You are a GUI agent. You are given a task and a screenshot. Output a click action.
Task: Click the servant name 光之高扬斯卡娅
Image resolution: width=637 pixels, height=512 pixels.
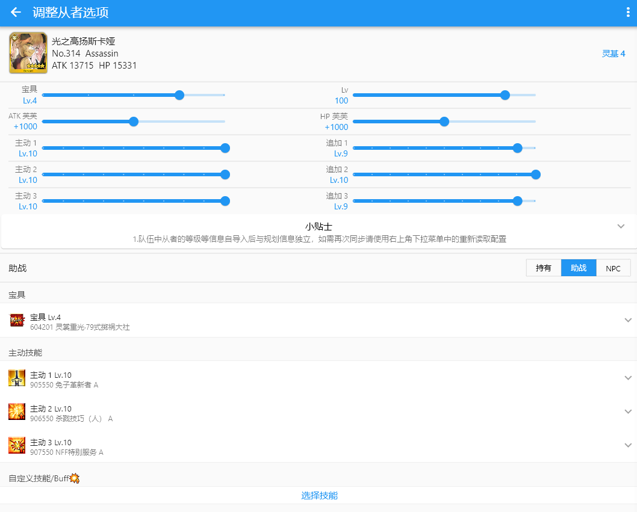83,41
